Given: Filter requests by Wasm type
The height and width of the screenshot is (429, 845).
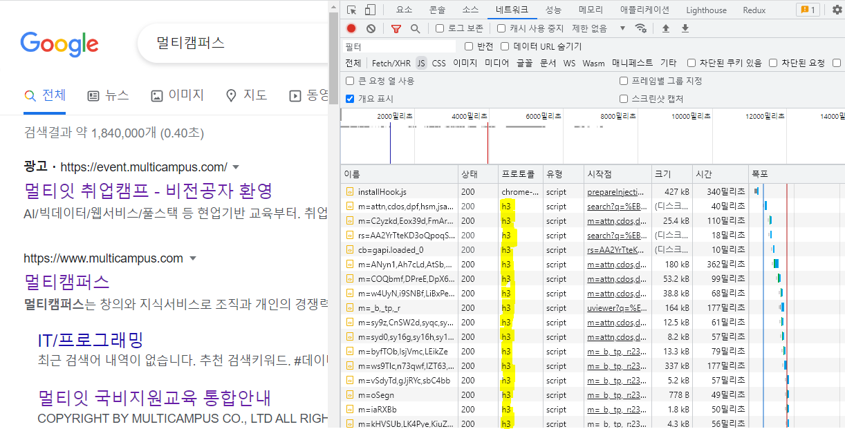Looking at the screenshot, I should click(x=593, y=63).
